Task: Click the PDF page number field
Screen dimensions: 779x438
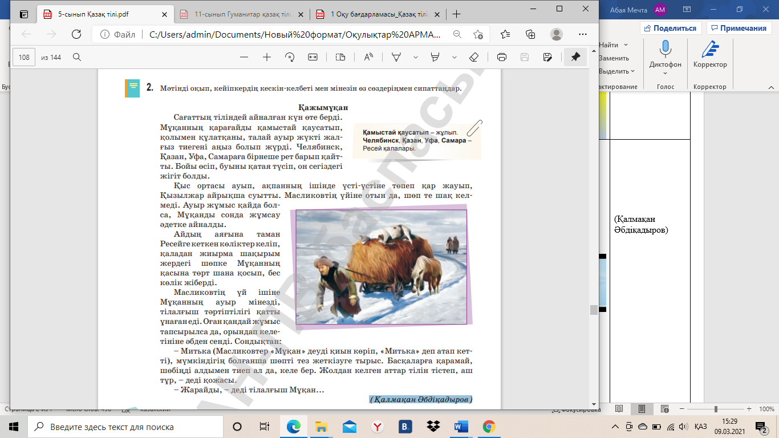Action: coord(24,57)
